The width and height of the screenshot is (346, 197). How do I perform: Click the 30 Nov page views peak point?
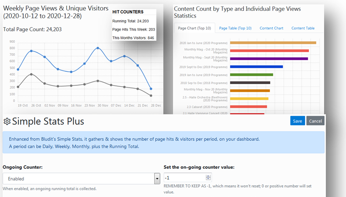[98, 48]
